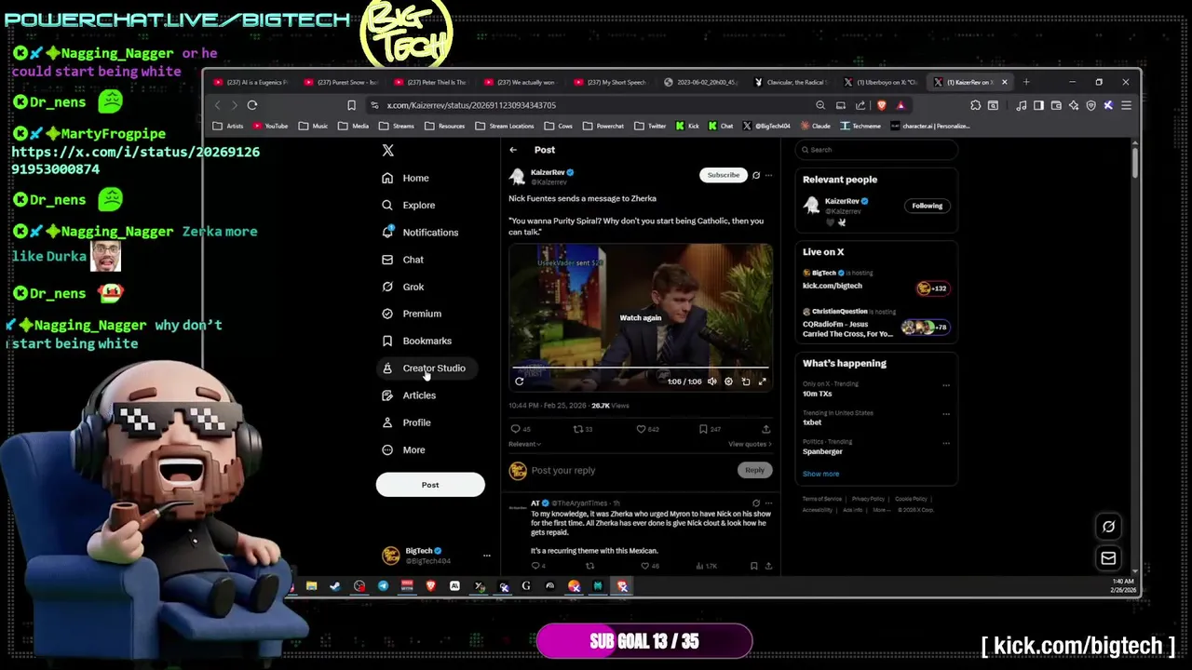This screenshot has height=670, width=1192.
Task: Open browser zoom magnifier icon
Action: [820, 105]
